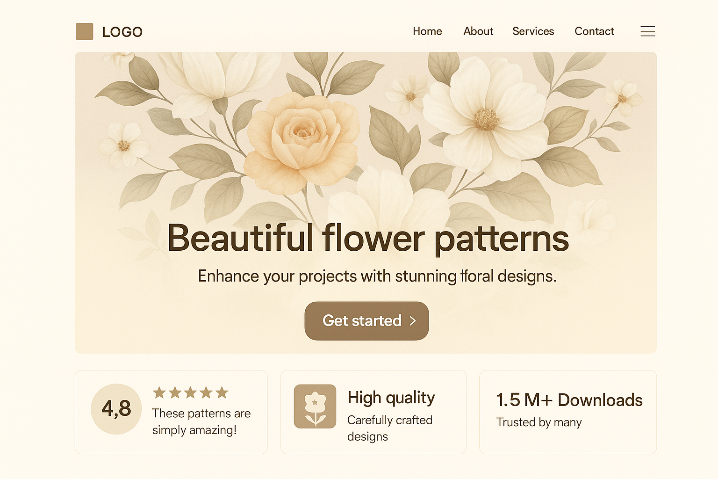Image resolution: width=718 pixels, height=479 pixels.
Task: Click the Beautiful flower patterns headline
Action: pos(368,238)
